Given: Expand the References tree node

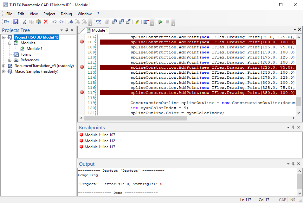Looking at the screenshot, I should pyautogui.click(x=10, y=60).
